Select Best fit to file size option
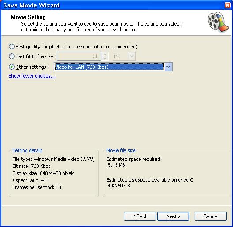The height and width of the screenshot is (227, 233). pos(11,56)
